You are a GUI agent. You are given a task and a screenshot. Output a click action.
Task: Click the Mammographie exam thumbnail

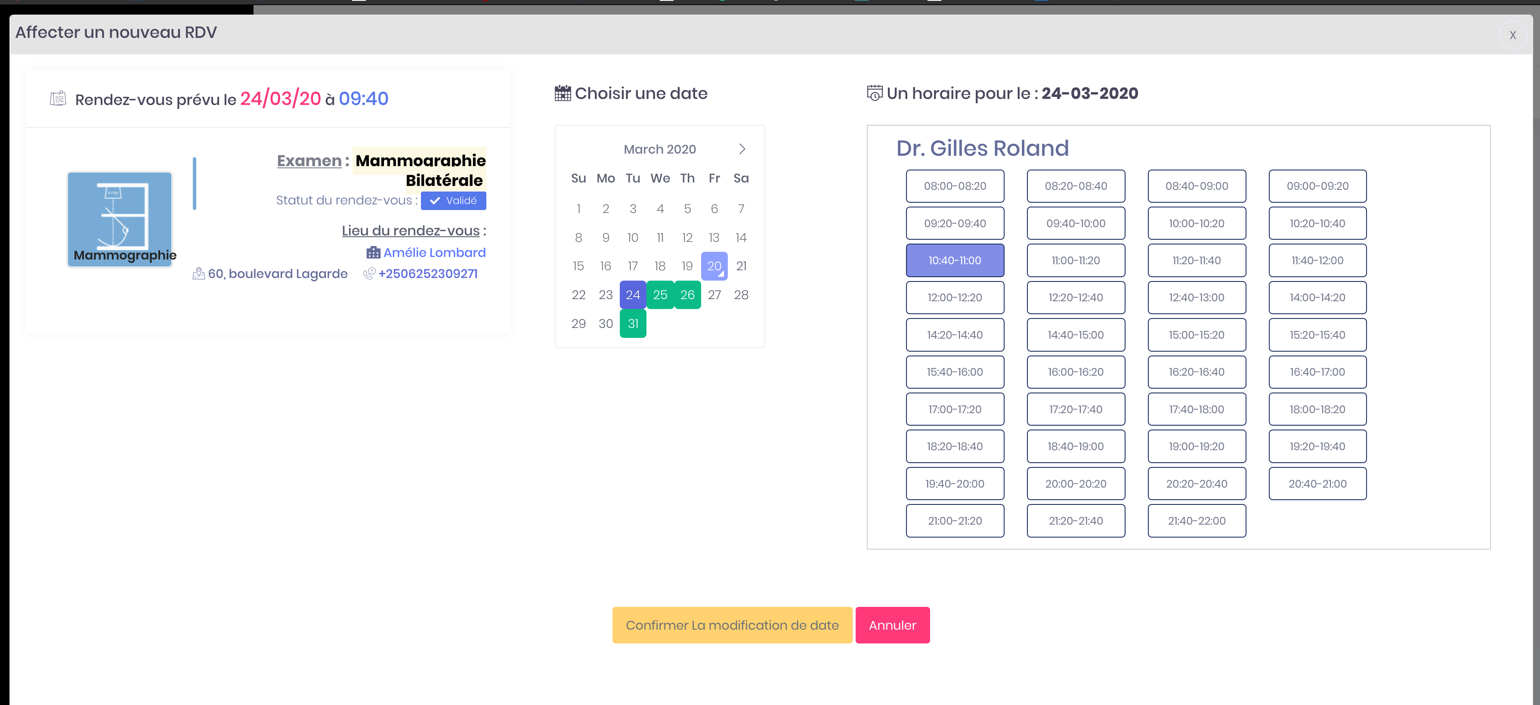point(120,219)
